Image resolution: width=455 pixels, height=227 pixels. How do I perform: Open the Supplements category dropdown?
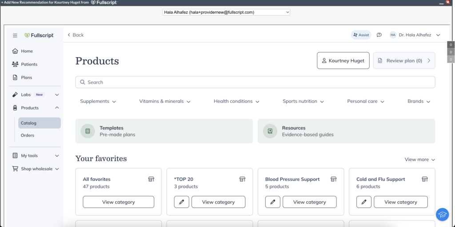[98, 102]
